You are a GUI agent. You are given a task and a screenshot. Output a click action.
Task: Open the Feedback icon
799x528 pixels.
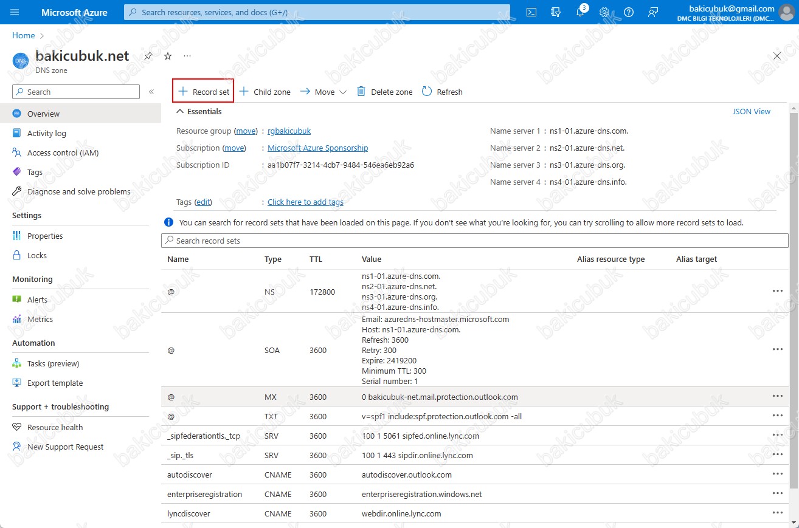tap(653, 12)
